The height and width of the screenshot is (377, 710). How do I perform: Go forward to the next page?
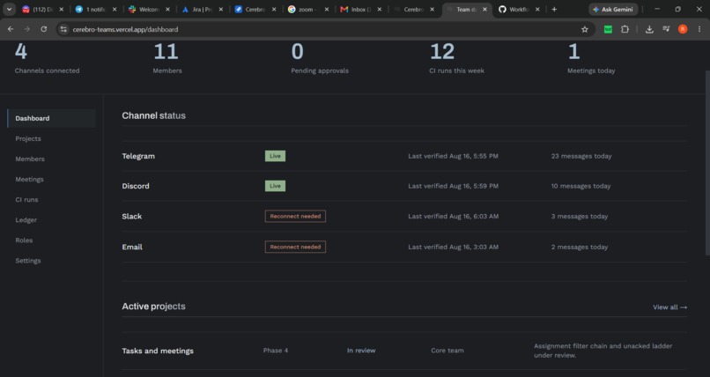[27, 29]
